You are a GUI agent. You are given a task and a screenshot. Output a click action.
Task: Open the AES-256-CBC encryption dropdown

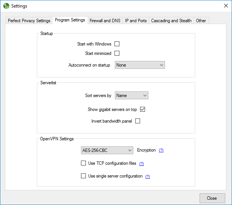pos(107,150)
